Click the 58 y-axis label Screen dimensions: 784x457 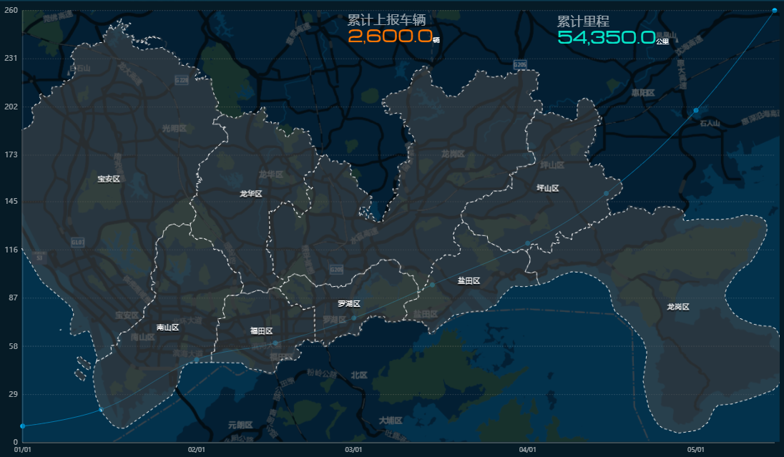click(x=13, y=346)
